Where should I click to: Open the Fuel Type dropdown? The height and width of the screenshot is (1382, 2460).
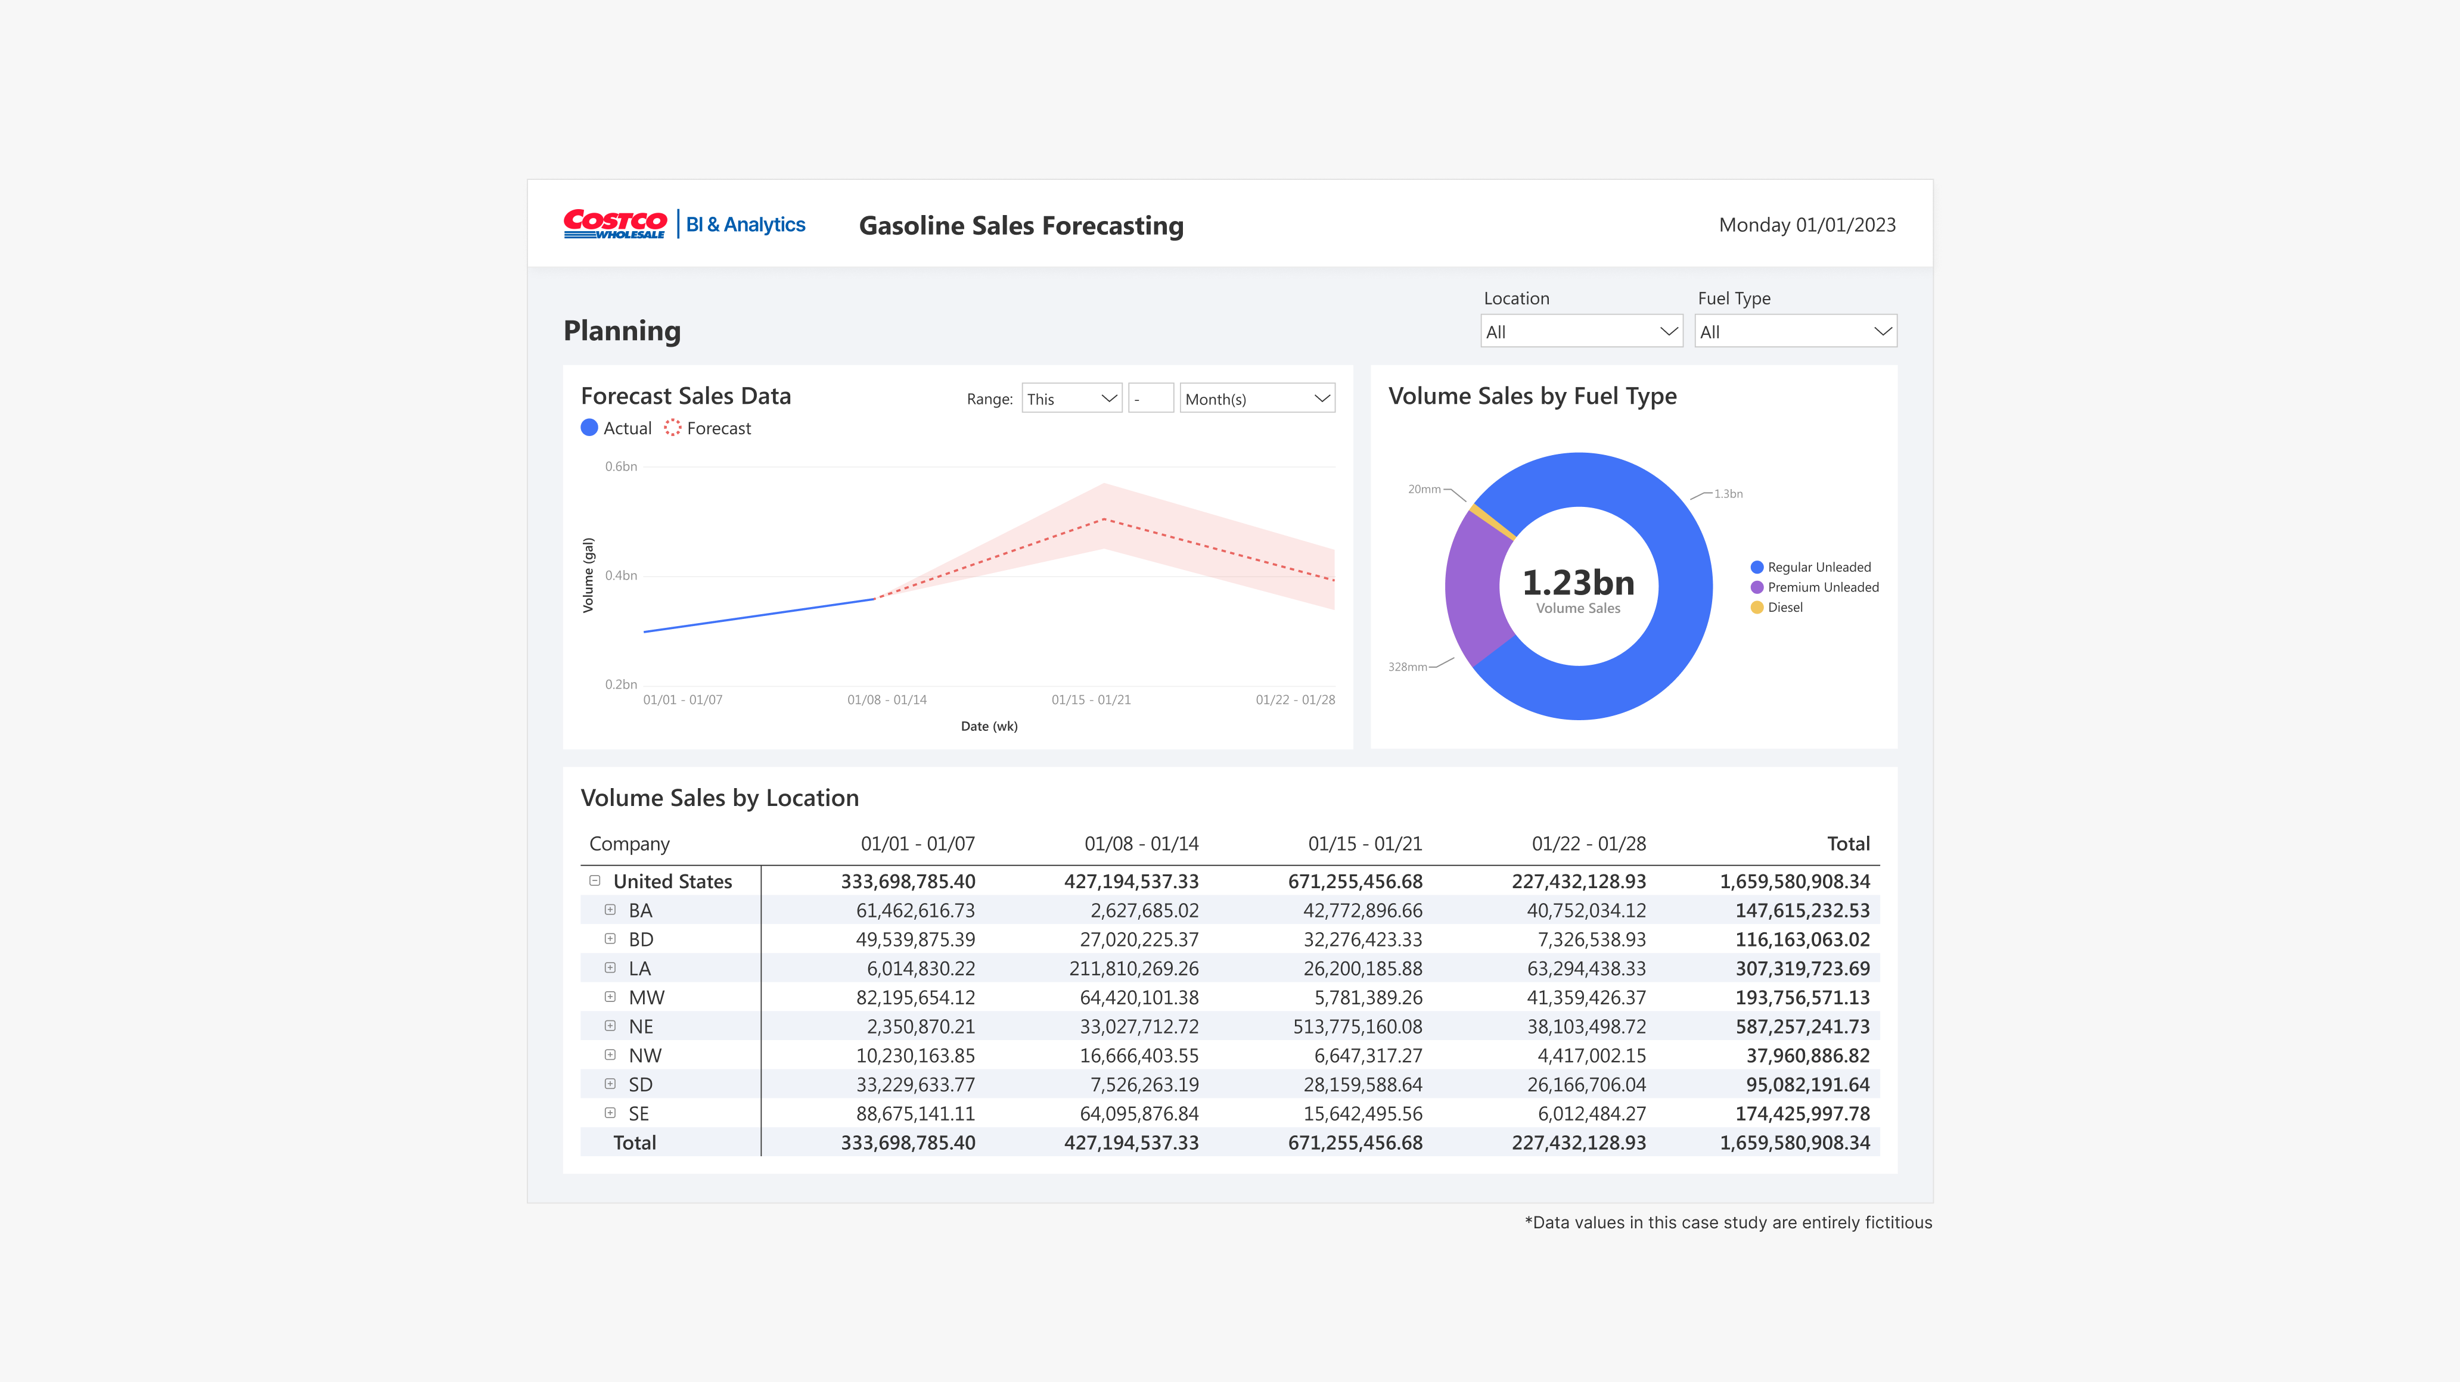(1796, 331)
